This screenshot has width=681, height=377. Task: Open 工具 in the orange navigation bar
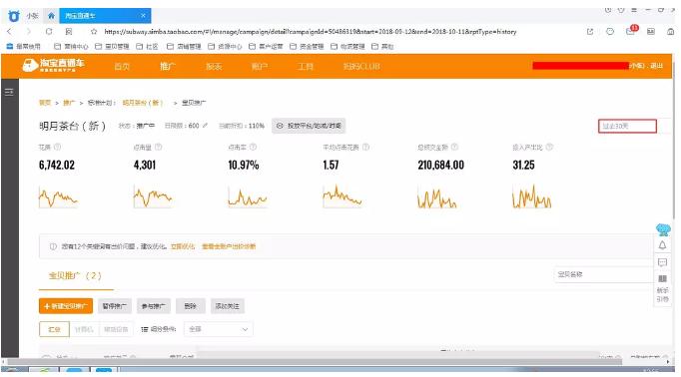tap(306, 67)
